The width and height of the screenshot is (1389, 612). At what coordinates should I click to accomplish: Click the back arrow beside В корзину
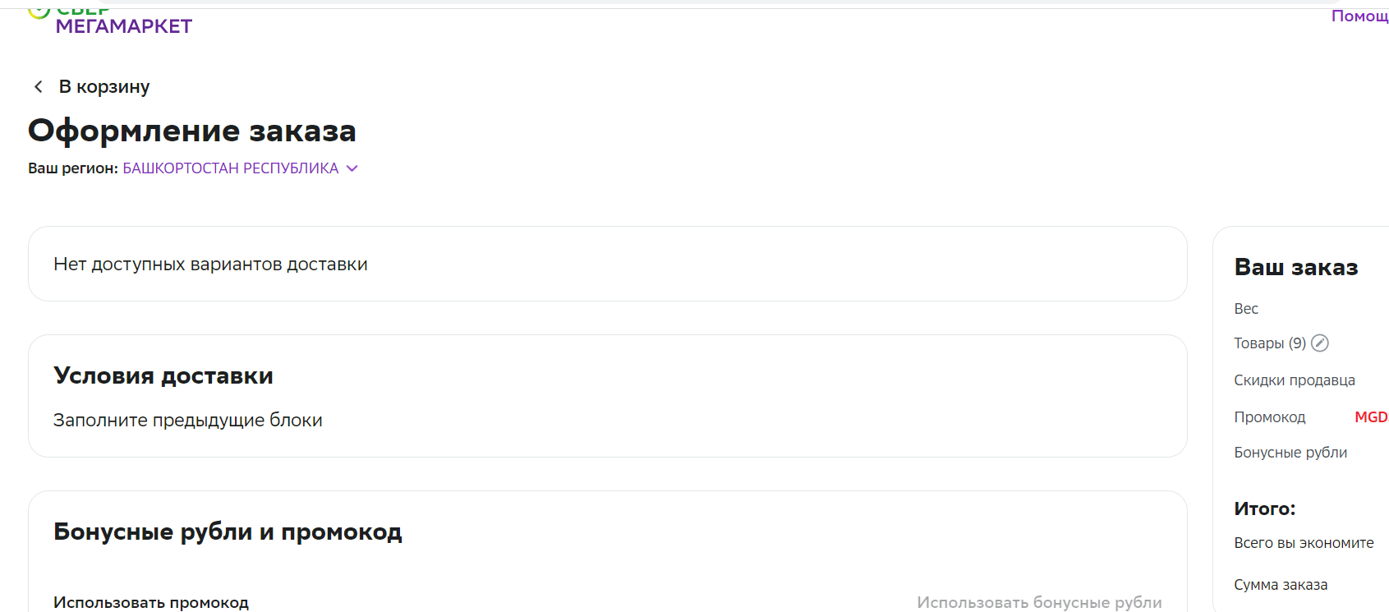point(38,87)
